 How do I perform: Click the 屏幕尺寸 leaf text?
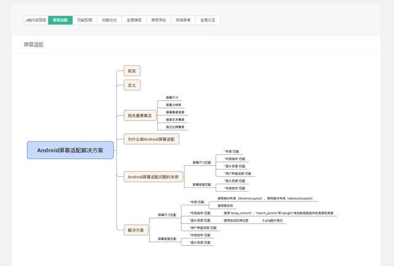pyautogui.click(x=172, y=98)
